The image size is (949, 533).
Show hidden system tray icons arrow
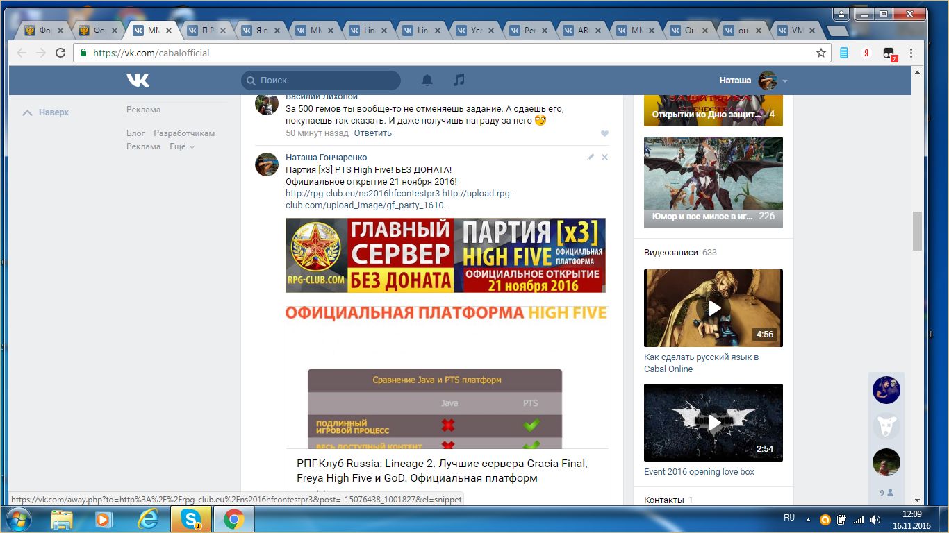coord(809,519)
